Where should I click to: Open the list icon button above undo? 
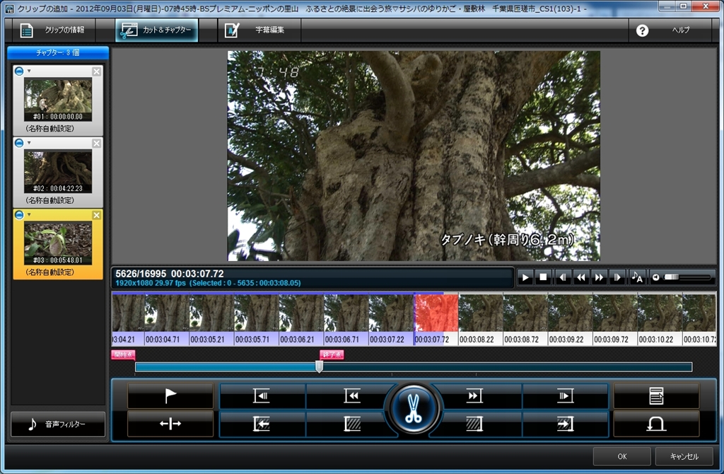pyautogui.click(x=655, y=396)
